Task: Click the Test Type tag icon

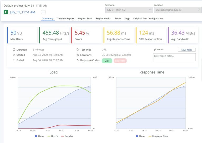Action: (x=78, y=50)
